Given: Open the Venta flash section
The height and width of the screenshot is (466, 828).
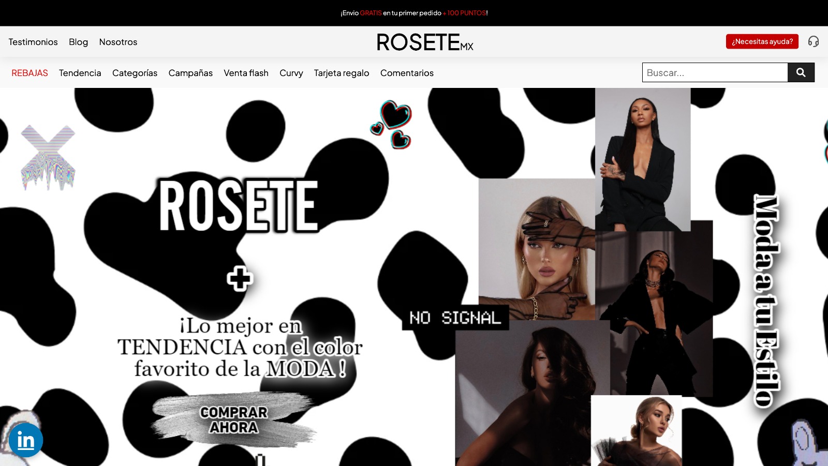Looking at the screenshot, I should click(x=246, y=73).
